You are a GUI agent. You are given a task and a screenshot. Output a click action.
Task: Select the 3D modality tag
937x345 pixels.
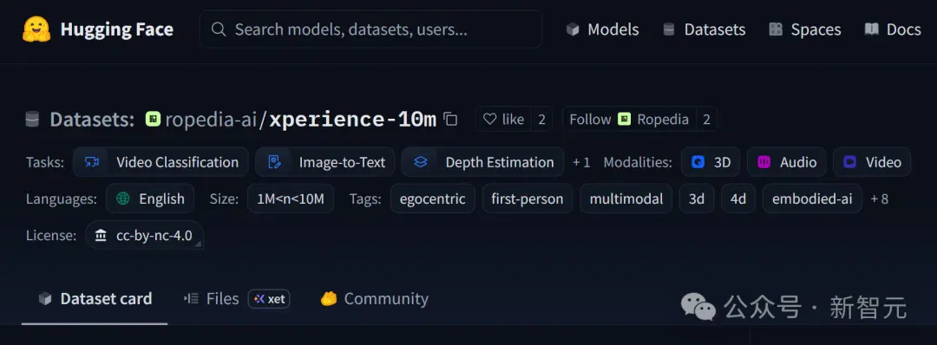tap(711, 162)
